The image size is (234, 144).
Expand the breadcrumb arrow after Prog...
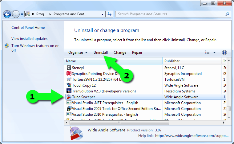click(50, 14)
